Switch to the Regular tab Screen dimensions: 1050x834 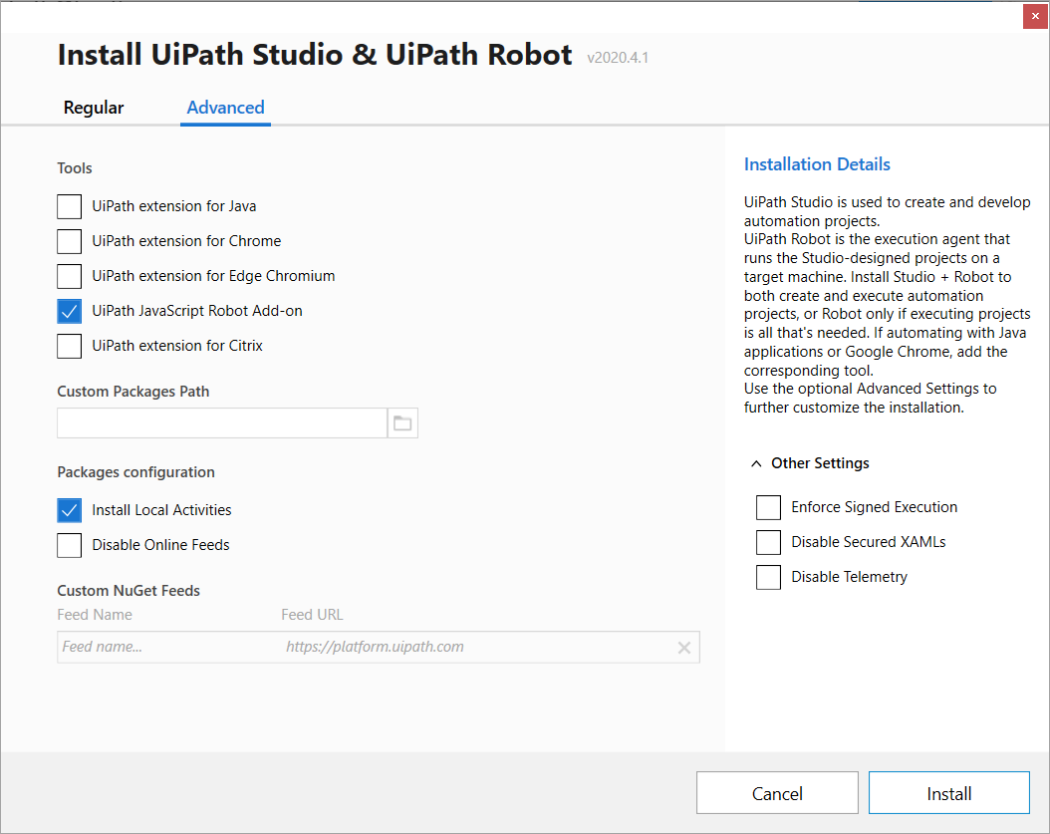(x=94, y=108)
